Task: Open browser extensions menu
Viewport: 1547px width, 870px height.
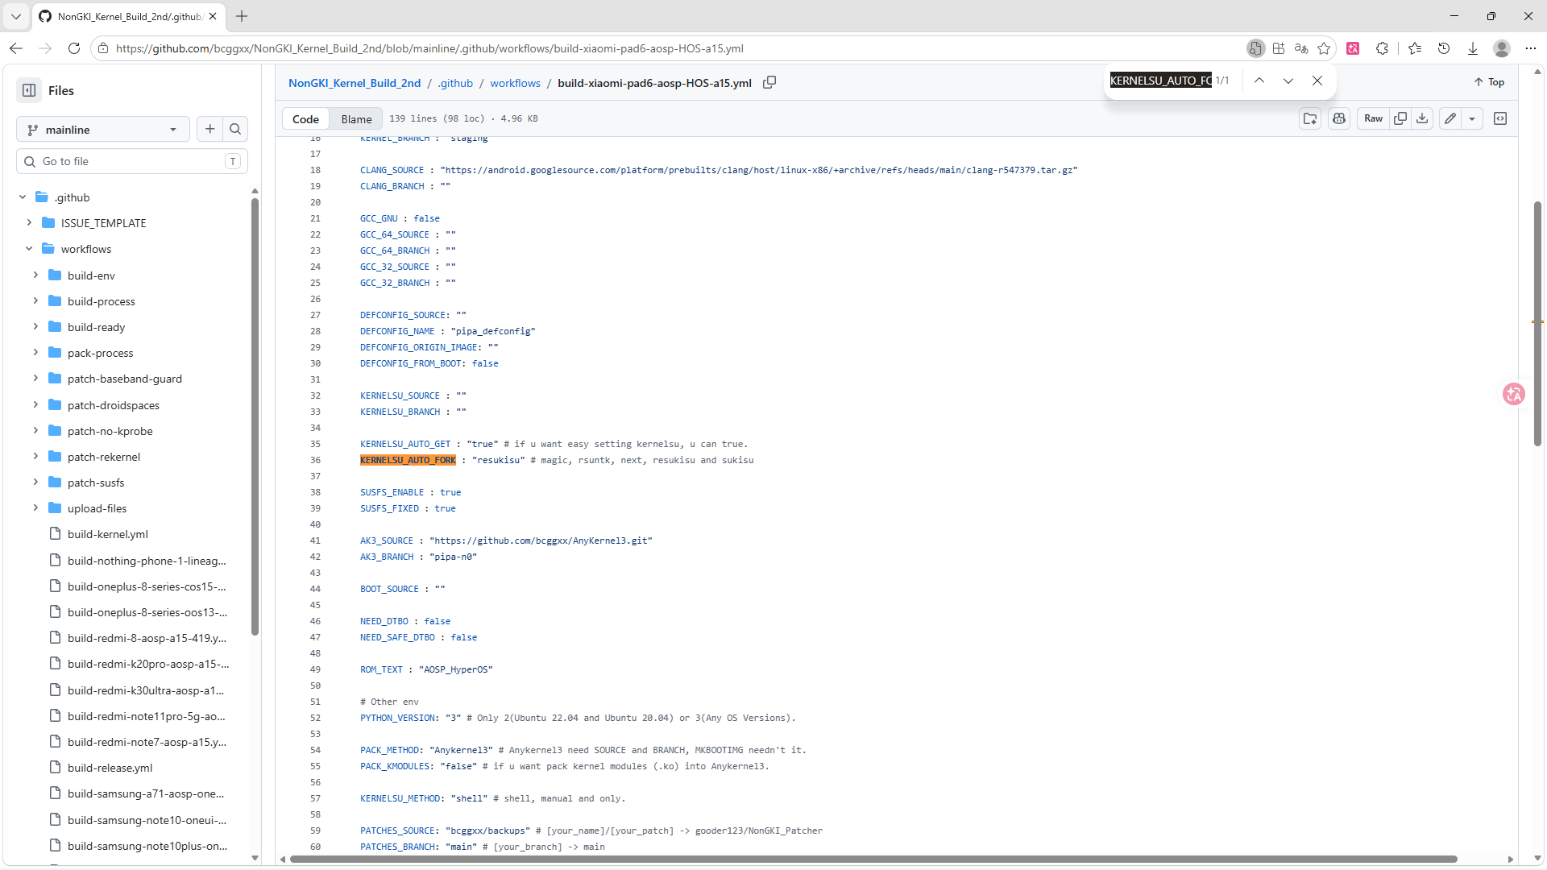Action: coord(1383,48)
